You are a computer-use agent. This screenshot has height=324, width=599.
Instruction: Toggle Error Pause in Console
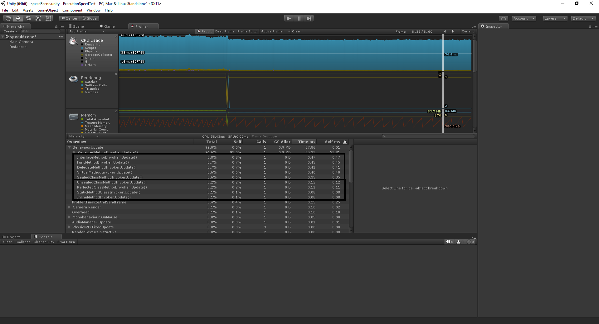66,242
